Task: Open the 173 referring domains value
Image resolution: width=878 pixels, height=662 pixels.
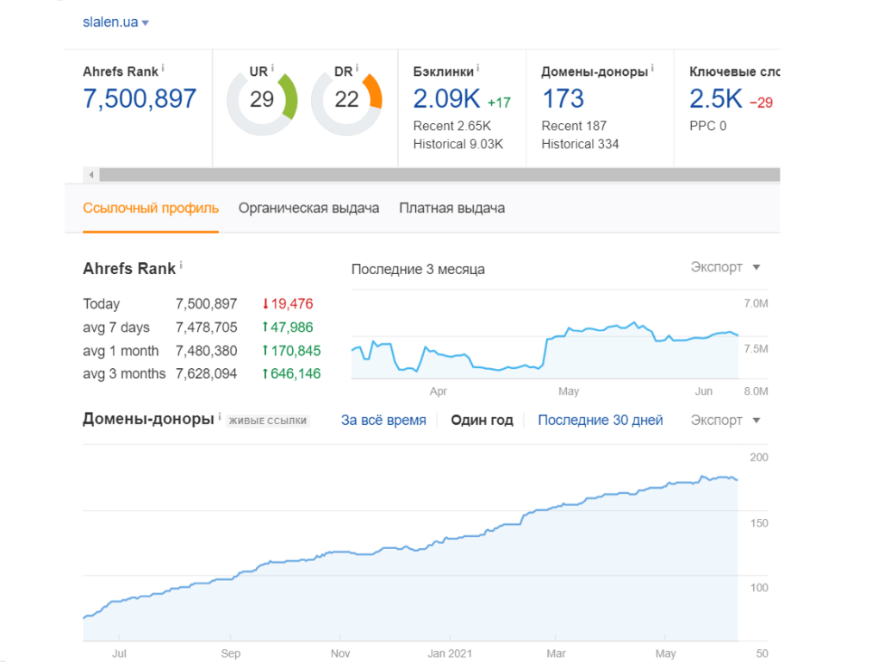Action: point(563,99)
